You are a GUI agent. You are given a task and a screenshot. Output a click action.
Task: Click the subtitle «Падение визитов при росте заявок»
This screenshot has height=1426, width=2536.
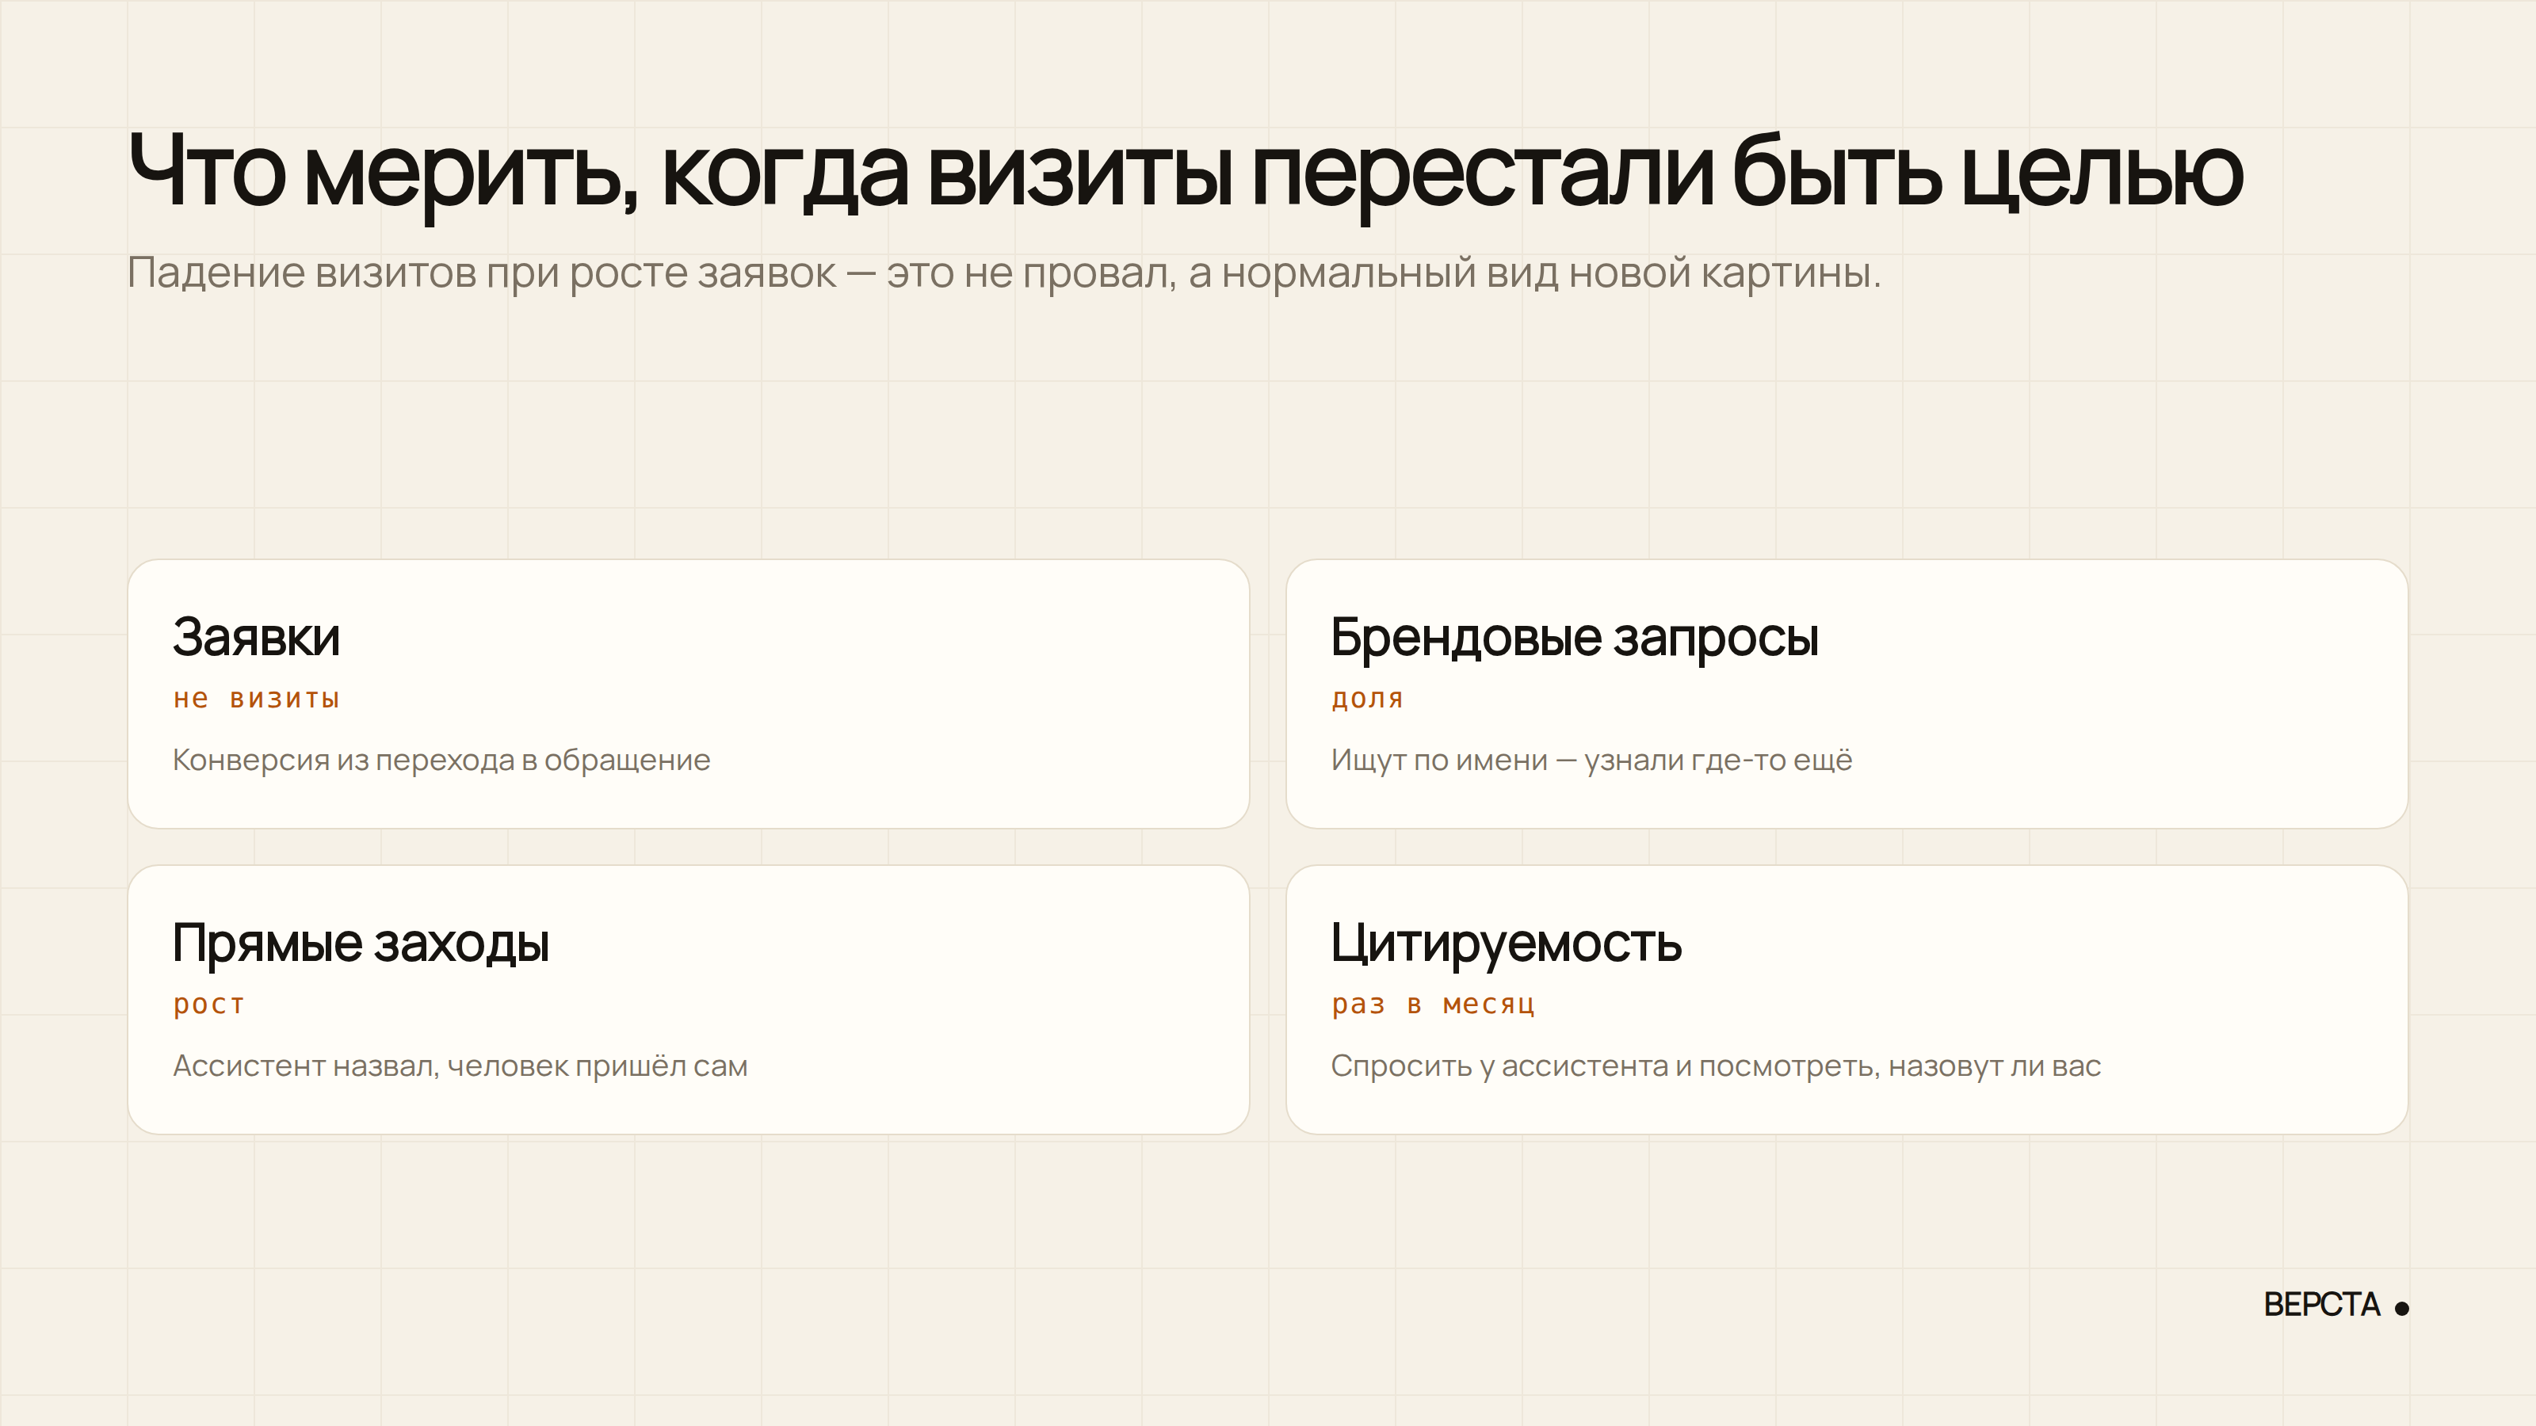[481, 273]
